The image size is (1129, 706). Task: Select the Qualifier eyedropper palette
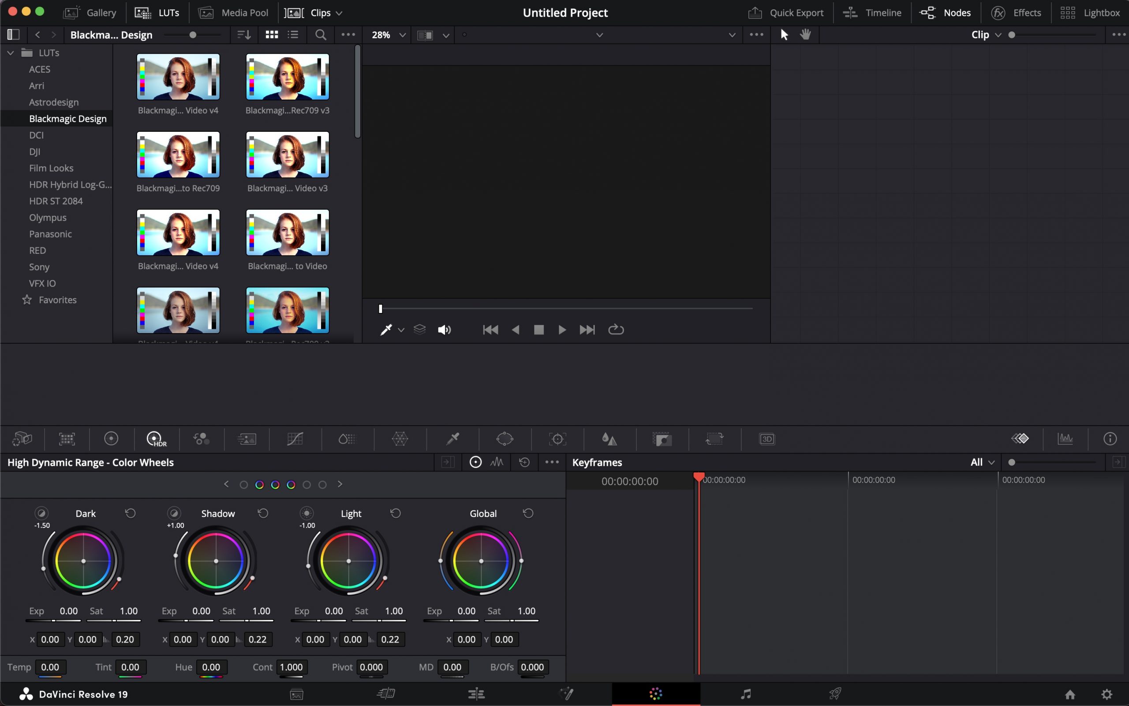452,439
